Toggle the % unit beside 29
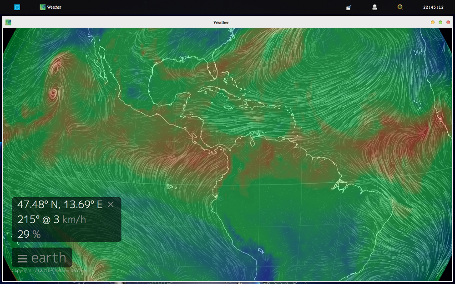Viewport: 455px width, 284px height. [x=36, y=234]
